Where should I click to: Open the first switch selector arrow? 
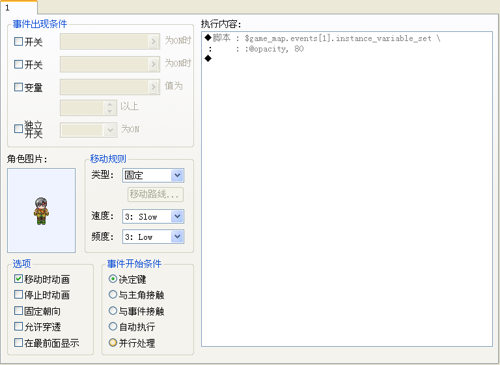click(154, 41)
